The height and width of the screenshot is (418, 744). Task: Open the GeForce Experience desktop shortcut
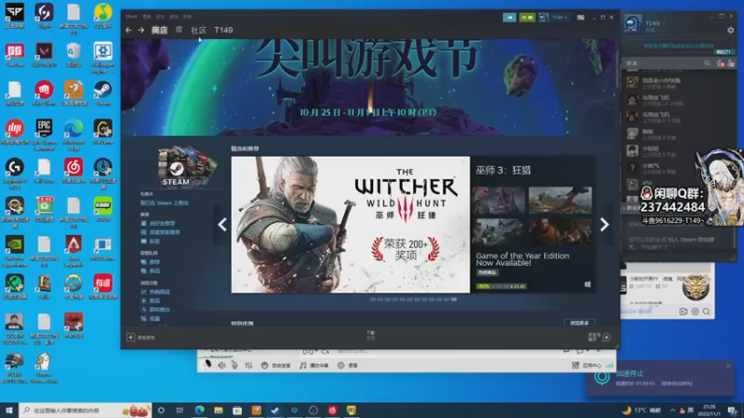(14, 251)
